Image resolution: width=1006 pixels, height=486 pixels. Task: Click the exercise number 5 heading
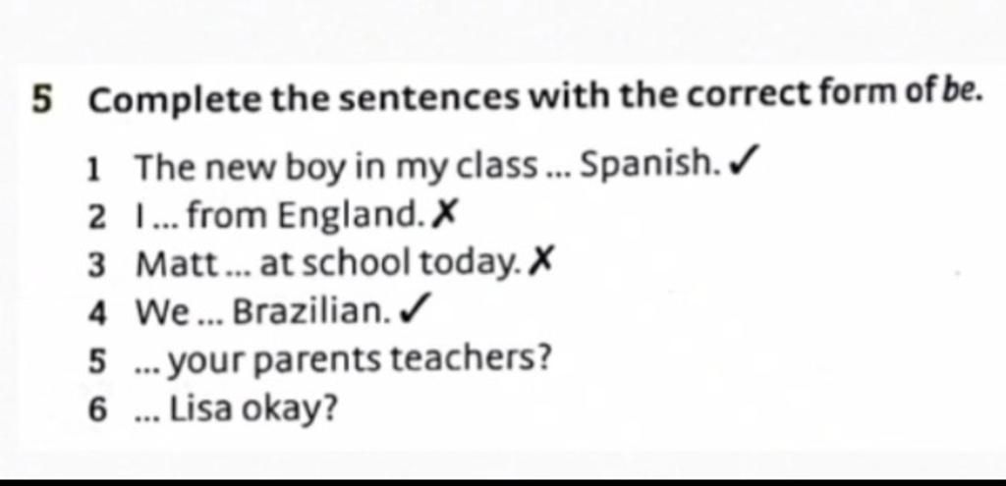42,101
